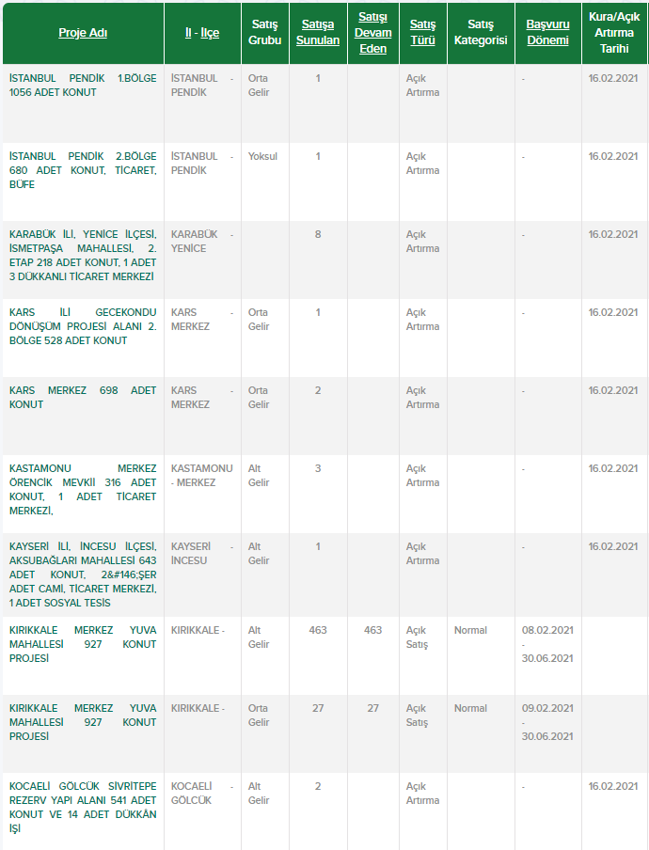Open Kastamonu Merkez Örencik Mevkii project
The height and width of the screenshot is (850, 649).
[83, 489]
